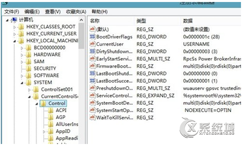Screen dimensions: 243x146
Task: Open the 帮助(H) menu
Action: 99,12
